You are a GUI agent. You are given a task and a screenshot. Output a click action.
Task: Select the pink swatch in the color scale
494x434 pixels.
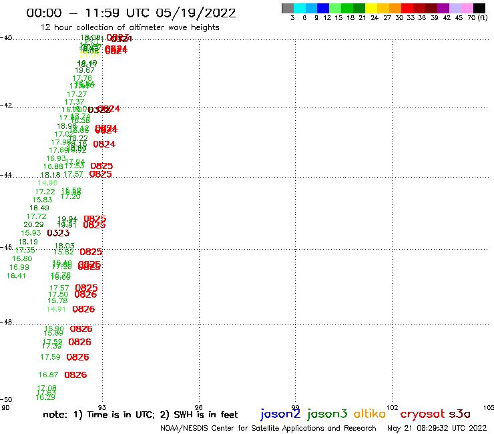(467, 9)
